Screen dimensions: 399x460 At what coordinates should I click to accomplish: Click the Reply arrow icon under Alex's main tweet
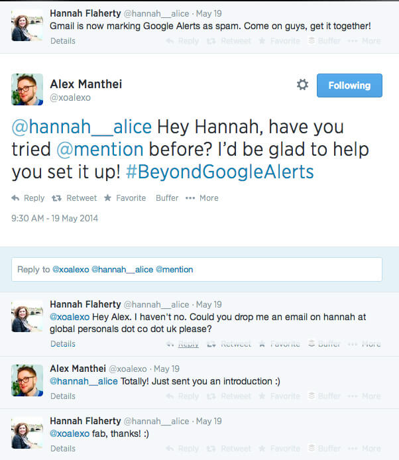pyautogui.click(x=17, y=198)
